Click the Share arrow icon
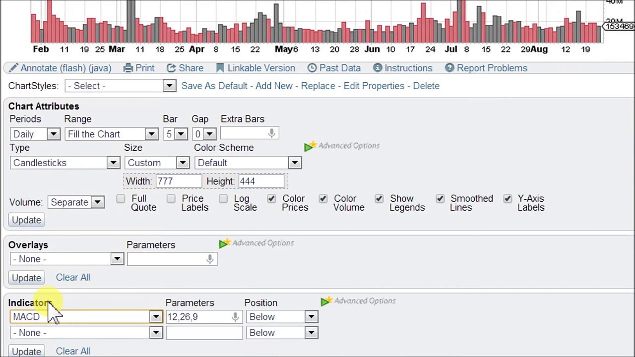 pos(171,68)
